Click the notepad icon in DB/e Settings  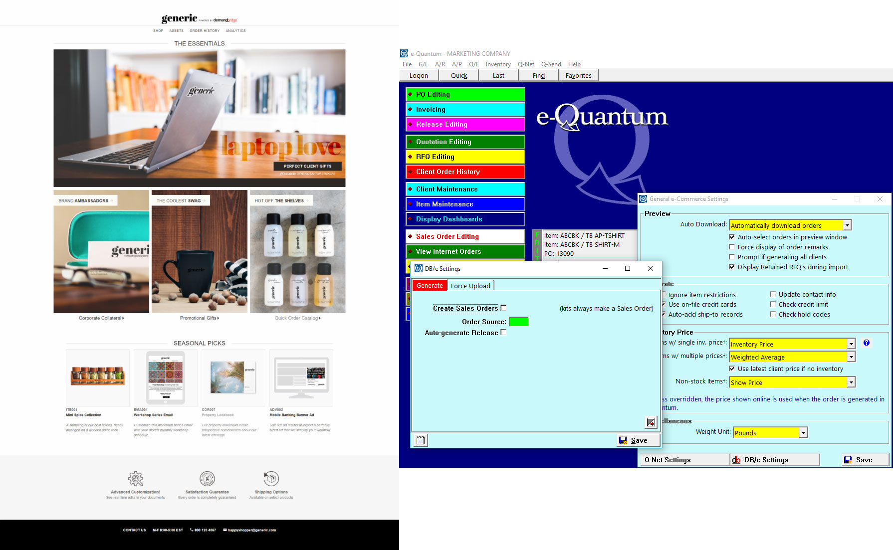[421, 440]
